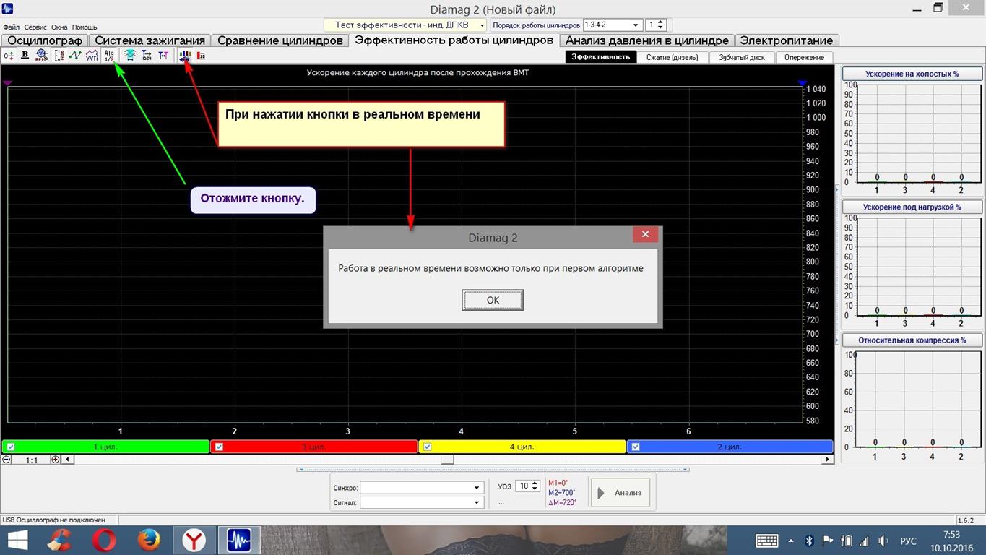The height and width of the screenshot is (555, 986).
Task: Click the УОЗ value stepper arrows
Action: [535, 486]
